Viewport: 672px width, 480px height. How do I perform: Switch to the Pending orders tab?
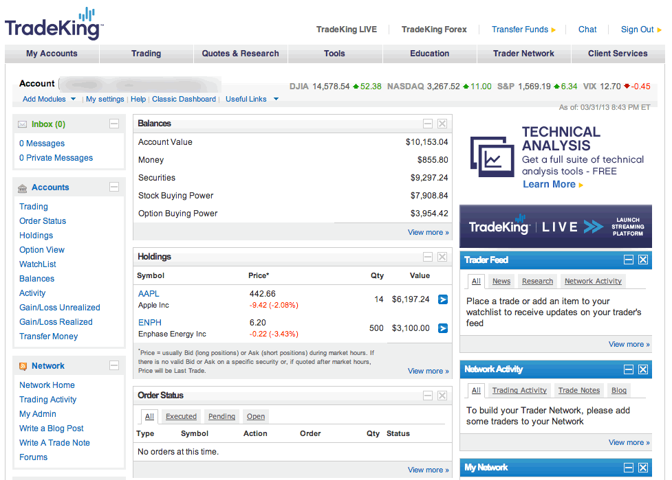(221, 416)
